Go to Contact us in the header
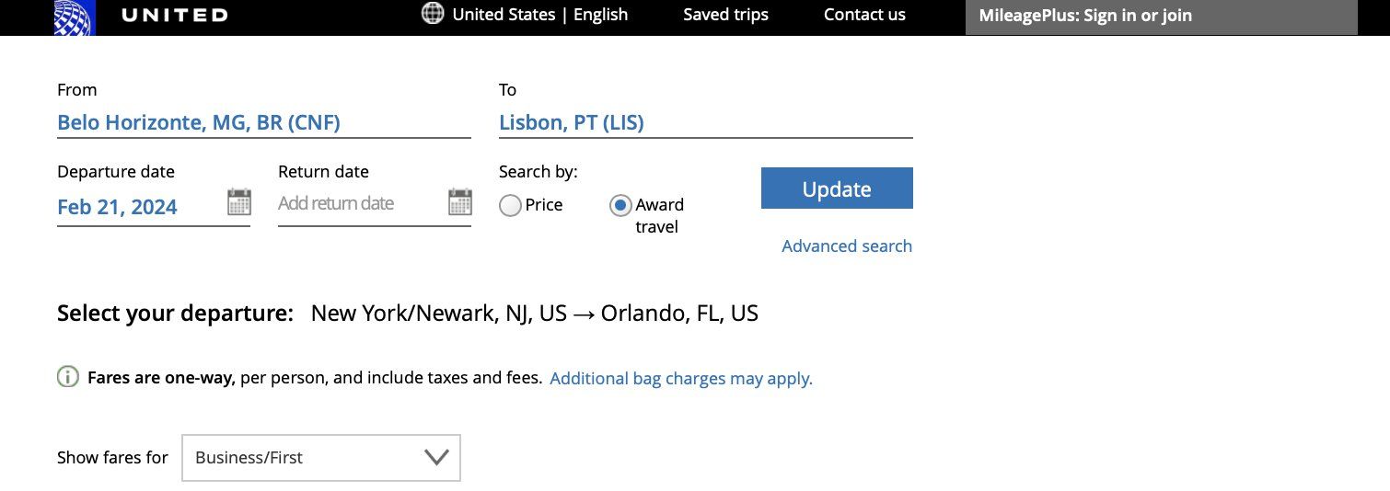This screenshot has width=1390, height=491. [x=864, y=15]
